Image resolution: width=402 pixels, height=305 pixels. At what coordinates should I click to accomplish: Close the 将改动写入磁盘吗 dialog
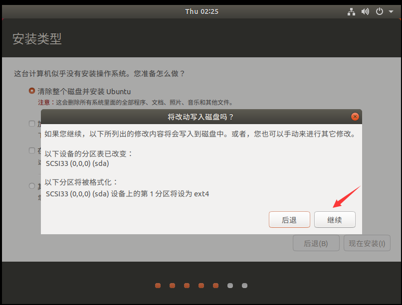point(355,117)
